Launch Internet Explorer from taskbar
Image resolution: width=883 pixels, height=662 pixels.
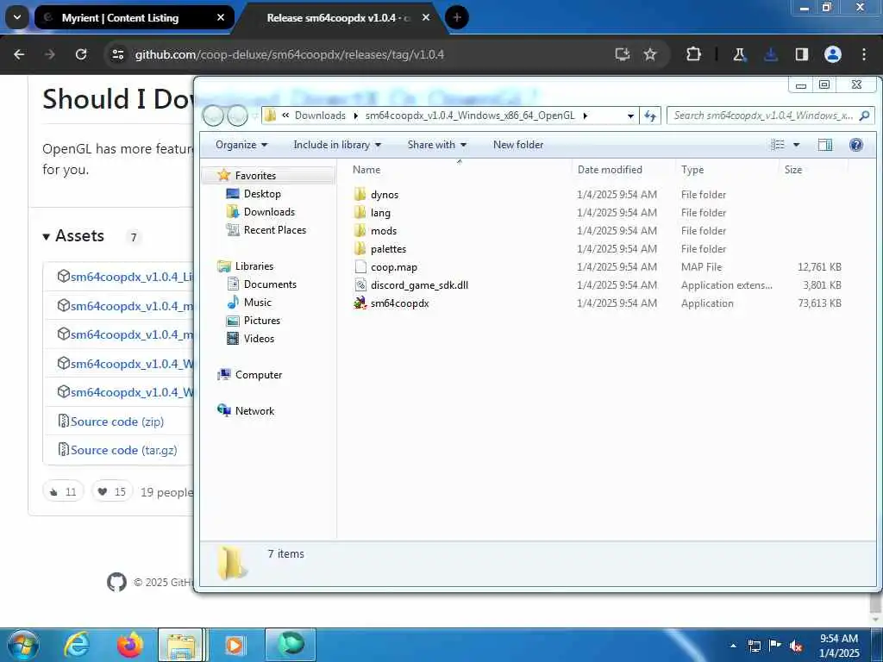tap(77, 645)
